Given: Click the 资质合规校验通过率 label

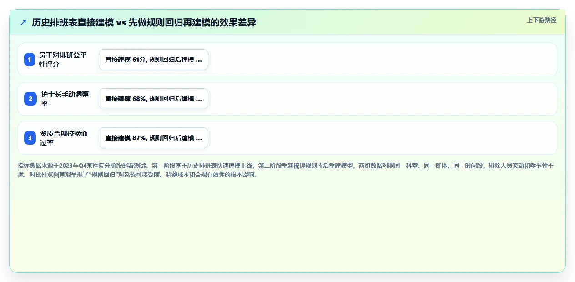Looking at the screenshot, I should pos(64,138).
